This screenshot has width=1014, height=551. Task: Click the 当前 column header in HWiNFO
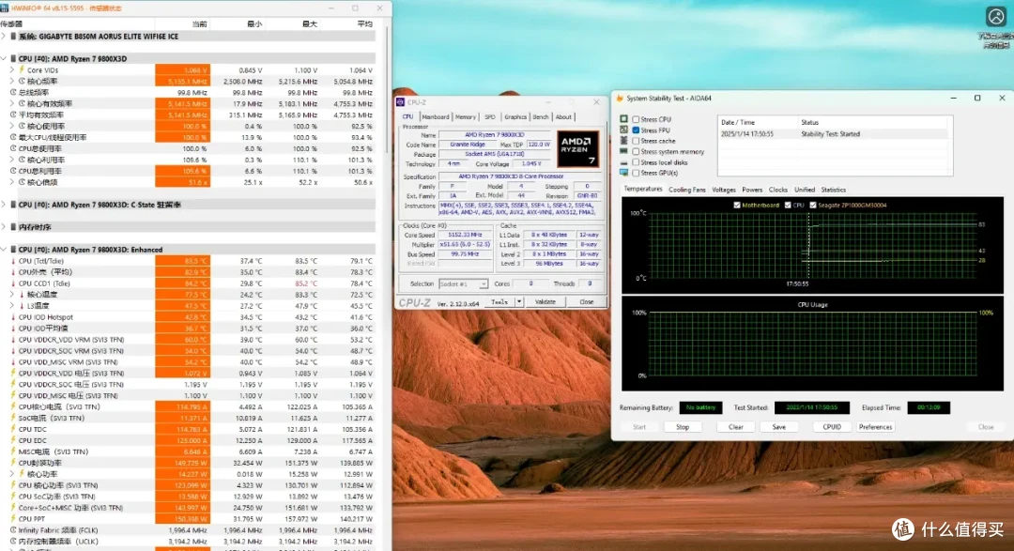point(199,23)
